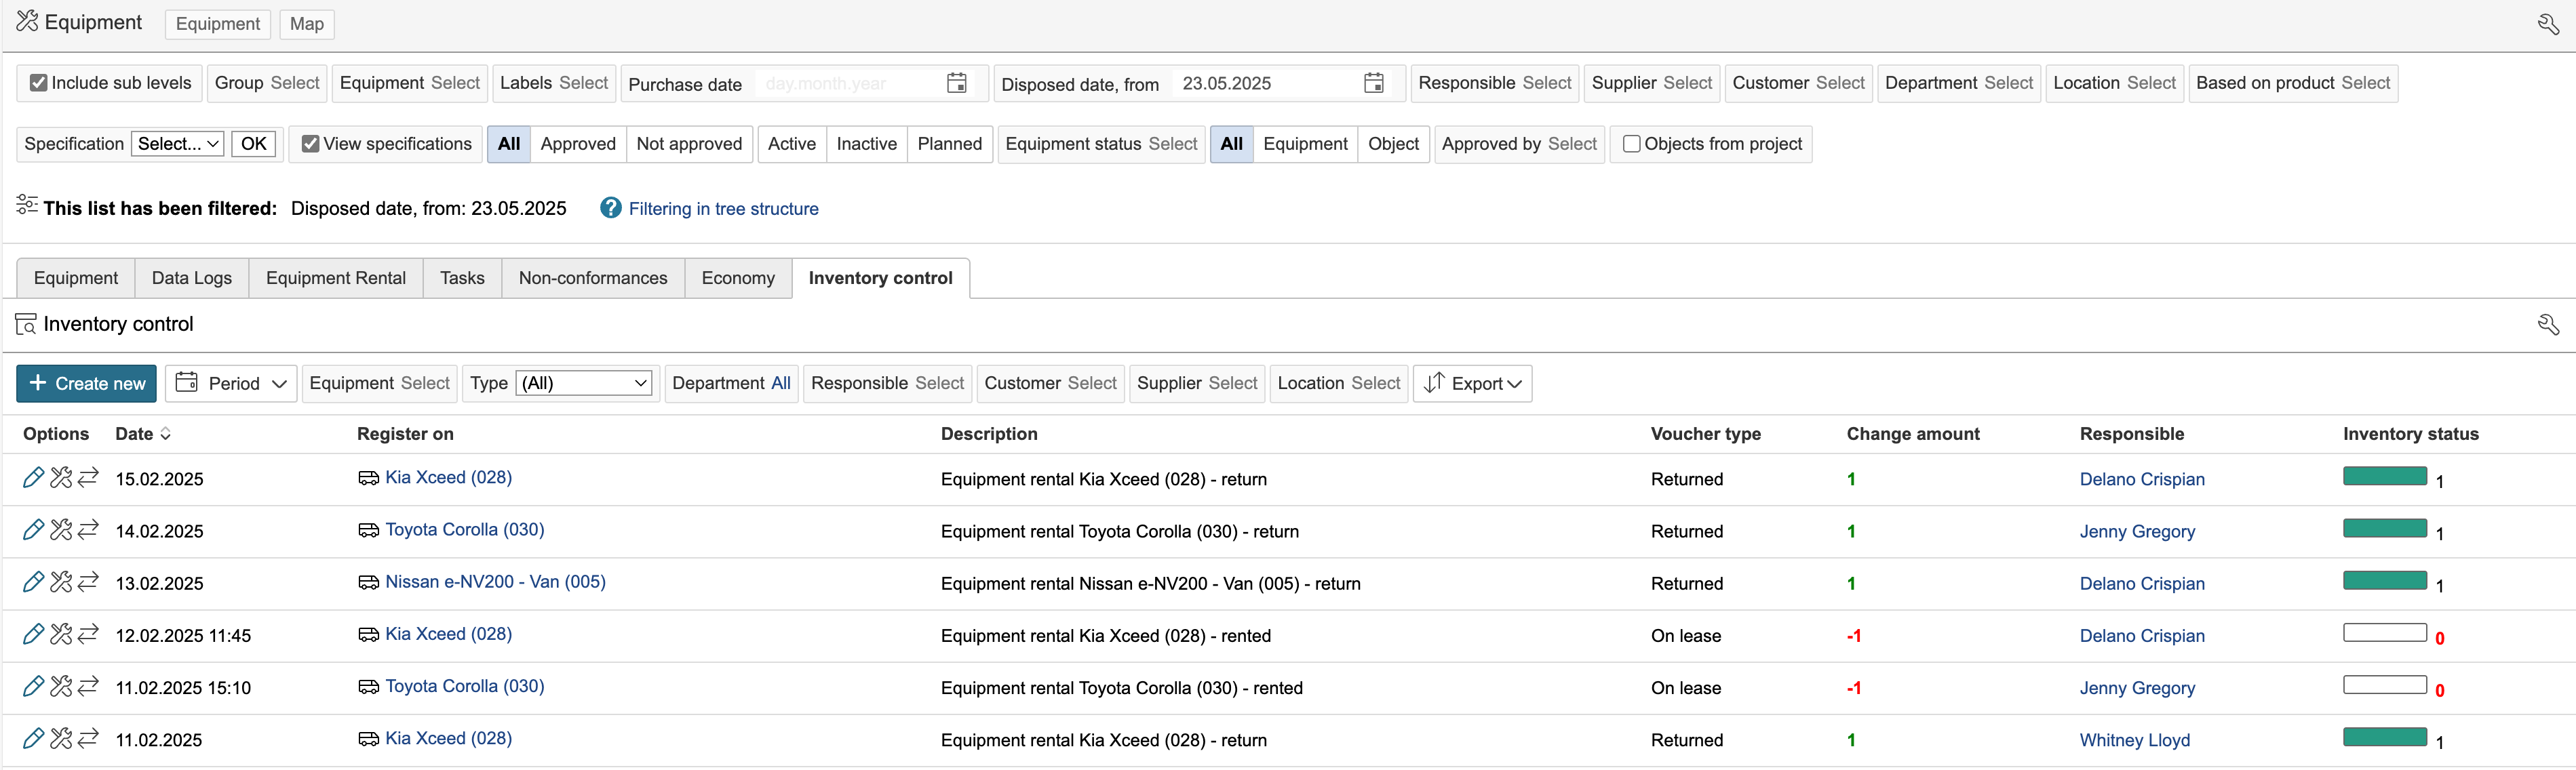Click the transfer arrows icon in the 13.02.2025 row
The height and width of the screenshot is (770, 2576).
[88, 582]
